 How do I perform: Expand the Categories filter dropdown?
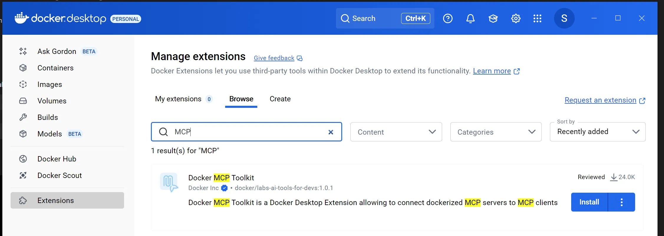[x=496, y=132]
